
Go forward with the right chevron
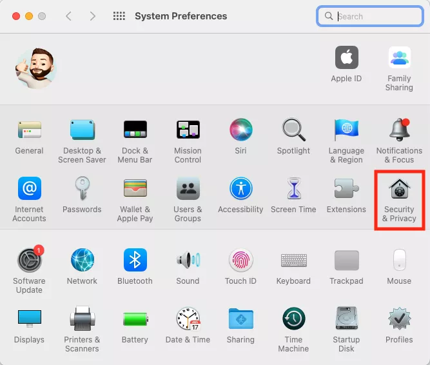93,16
